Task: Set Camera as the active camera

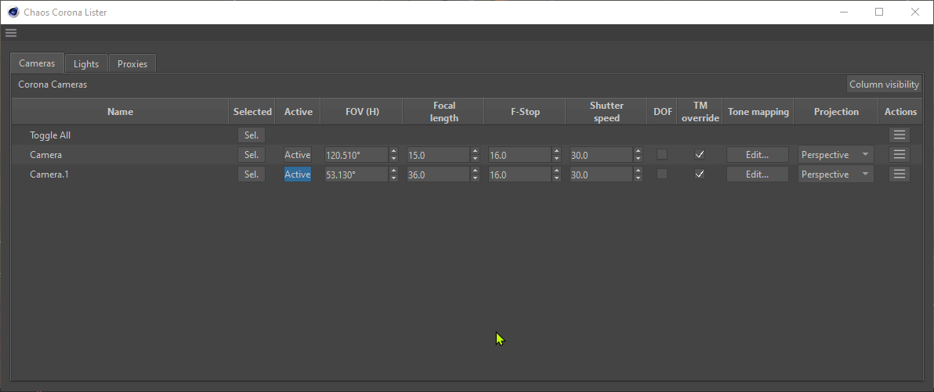Action: 297,155
